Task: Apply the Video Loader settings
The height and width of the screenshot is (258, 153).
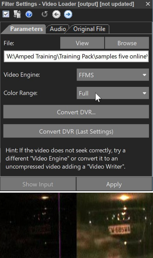Action: [x=114, y=184]
